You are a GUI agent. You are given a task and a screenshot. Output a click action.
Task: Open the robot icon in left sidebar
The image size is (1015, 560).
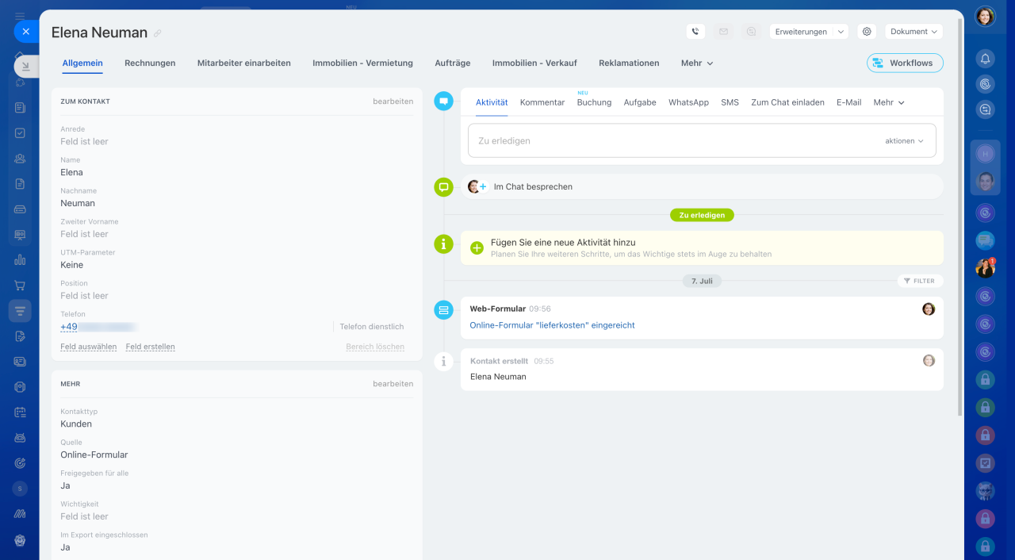point(20,438)
